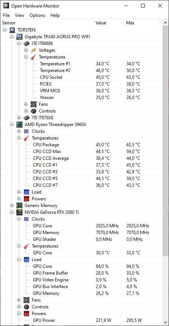Collapse the GPU Load node

point(19,260)
